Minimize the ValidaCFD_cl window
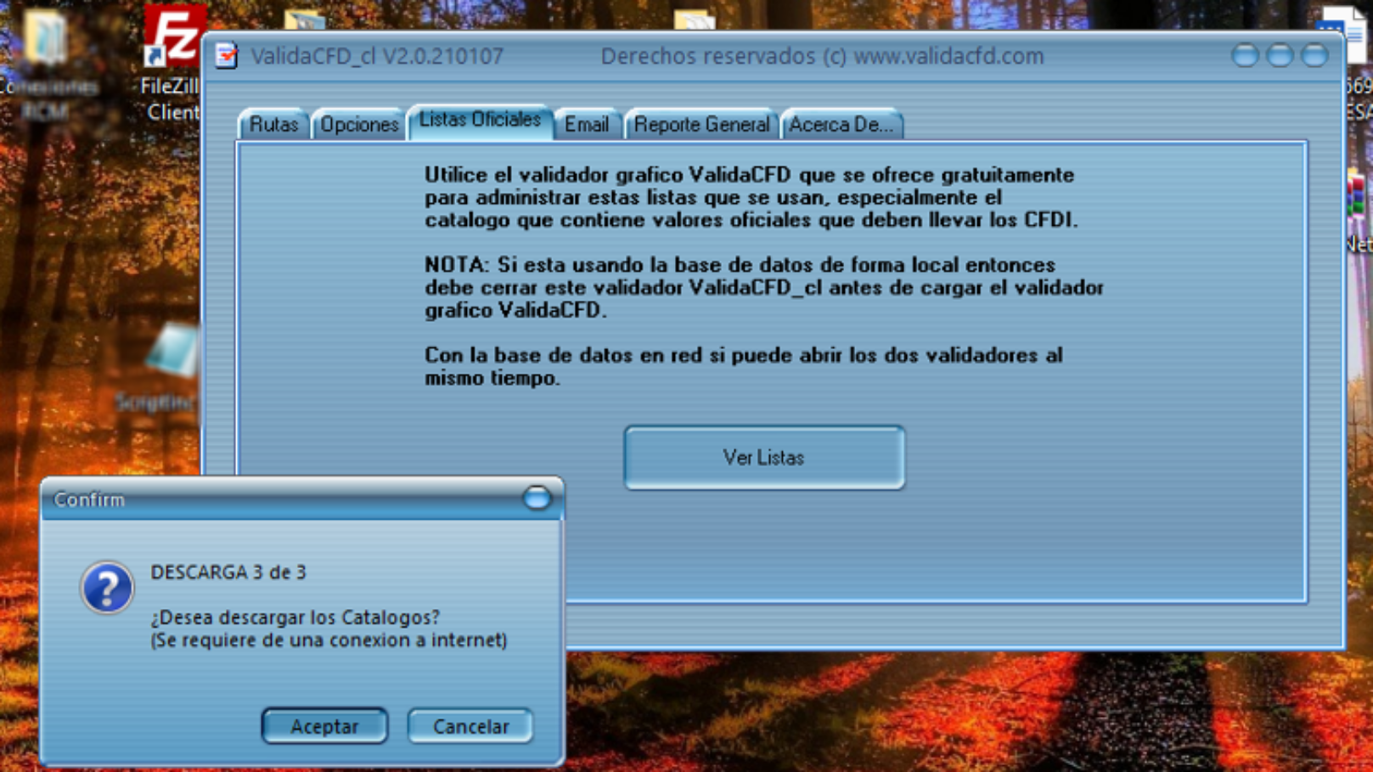1373x772 pixels. (1245, 56)
